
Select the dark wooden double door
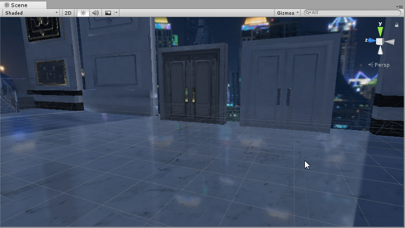click(x=193, y=83)
